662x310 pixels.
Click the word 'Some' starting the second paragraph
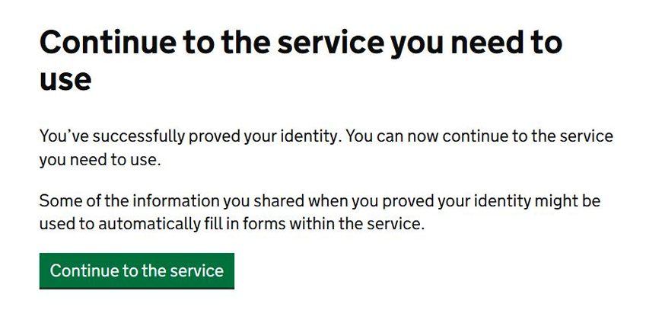[x=58, y=202]
